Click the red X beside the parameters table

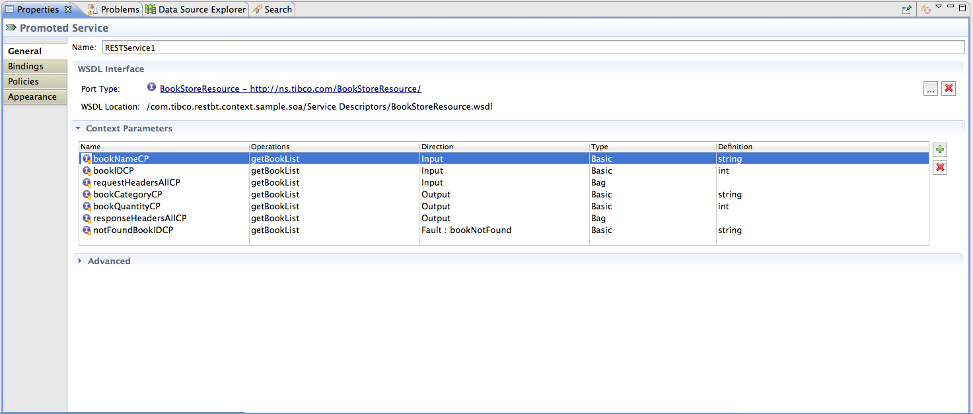click(x=939, y=168)
